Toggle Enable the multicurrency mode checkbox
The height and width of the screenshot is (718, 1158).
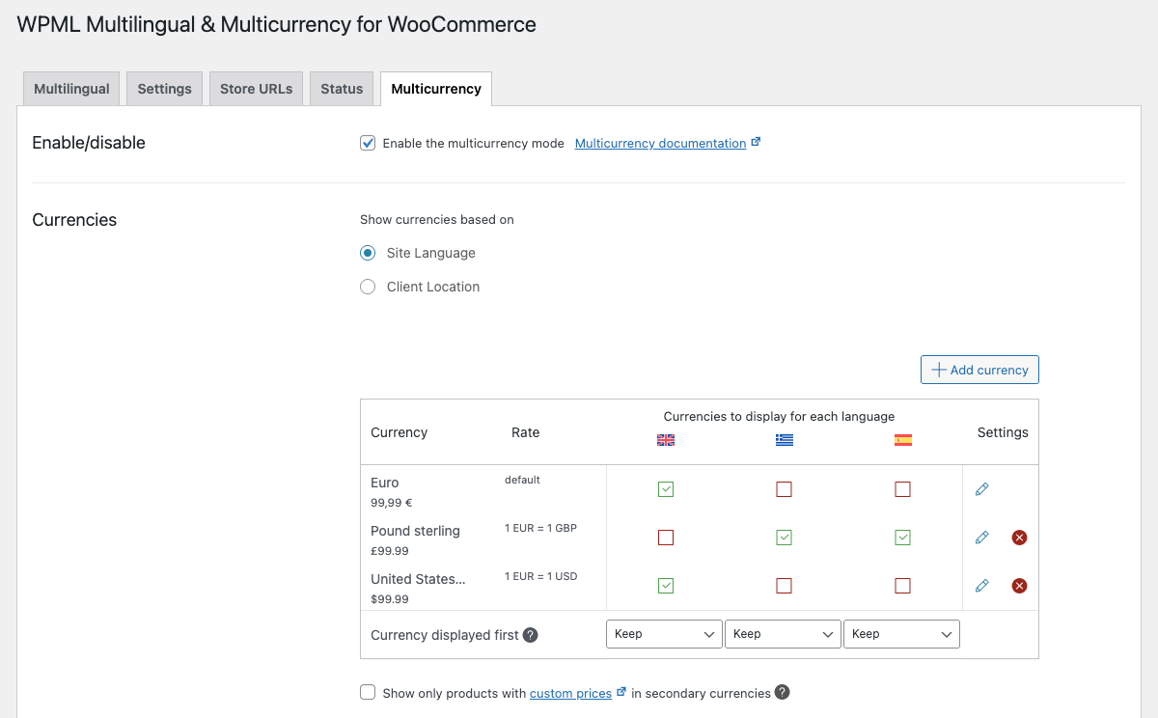click(x=368, y=143)
